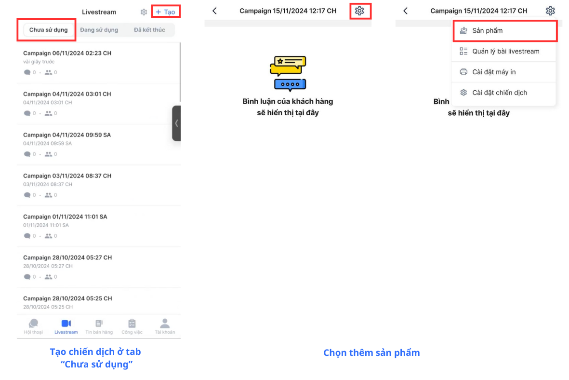Click comment icon of Campaign 01/11/2024 11:01
Image resolution: width=569 pixels, height=380 pixels.
[27, 236]
